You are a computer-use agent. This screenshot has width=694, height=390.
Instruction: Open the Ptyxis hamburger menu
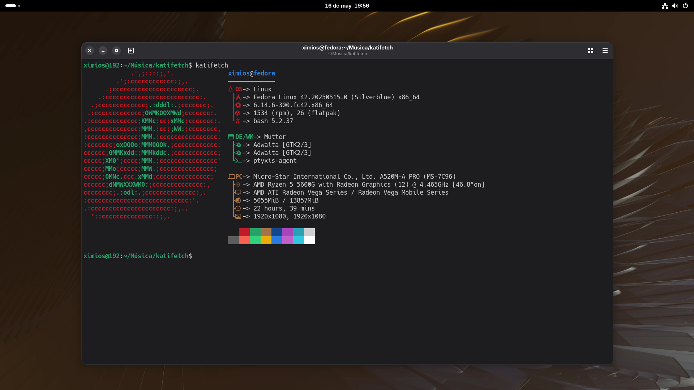click(x=605, y=51)
